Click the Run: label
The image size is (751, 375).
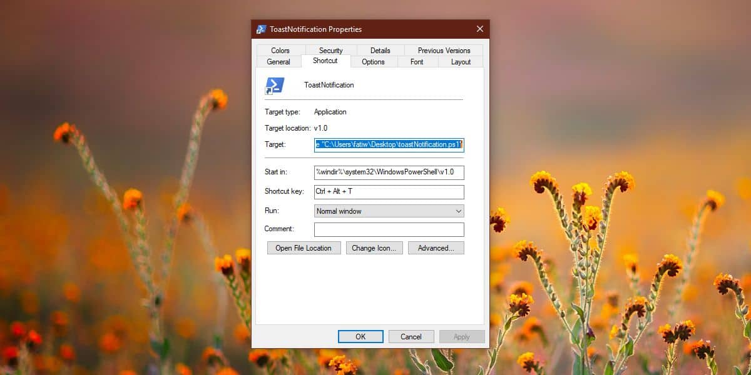click(272, 211)
